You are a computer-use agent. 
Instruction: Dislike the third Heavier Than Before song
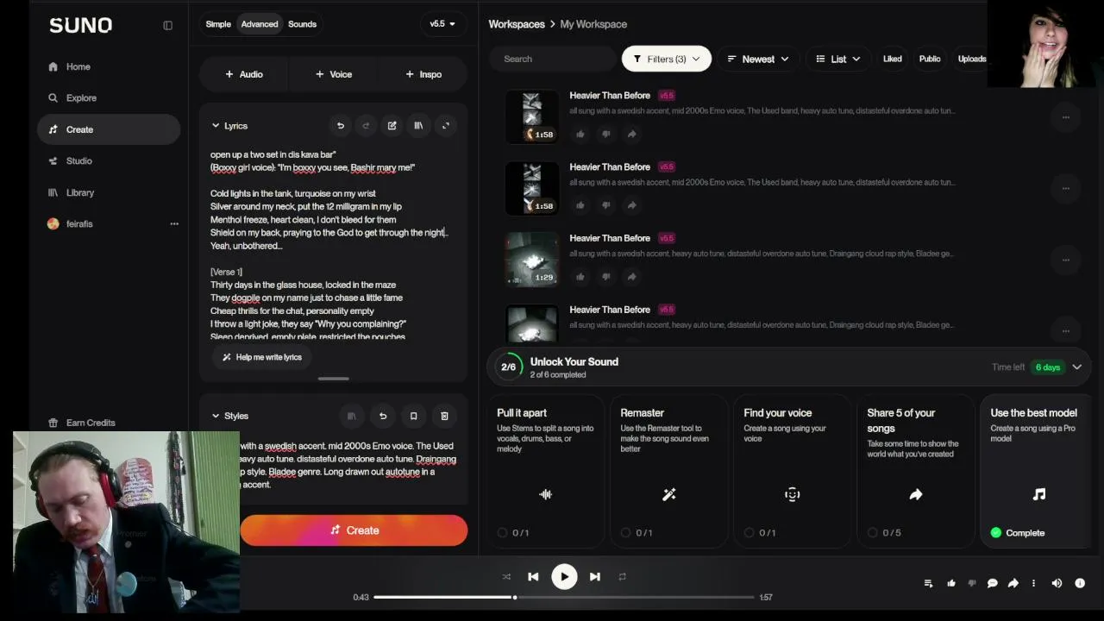click(606, 277)
